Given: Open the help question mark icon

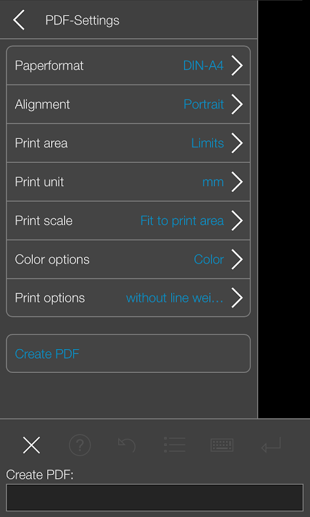Looking at the screenshot, I should tap(79, 445).
